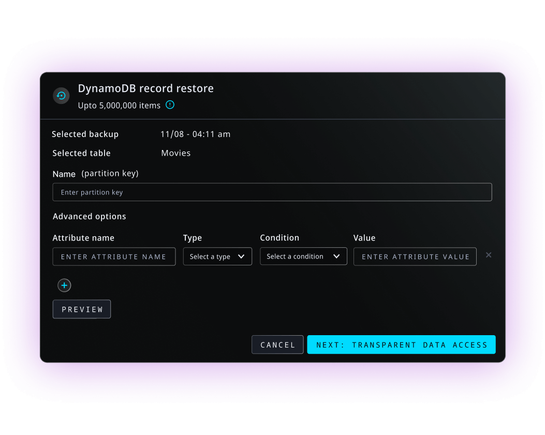Viewport: 545px width, 435px height.
Task: Click the '(partition key)' label text
Action: pos(110,173)
